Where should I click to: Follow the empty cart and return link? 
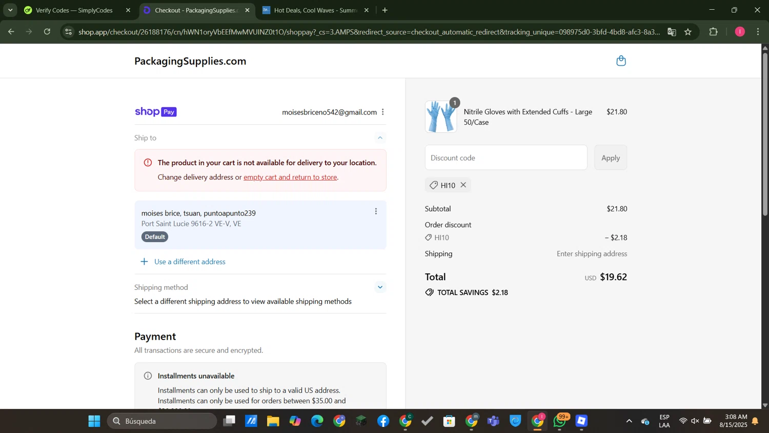point(290,177)
